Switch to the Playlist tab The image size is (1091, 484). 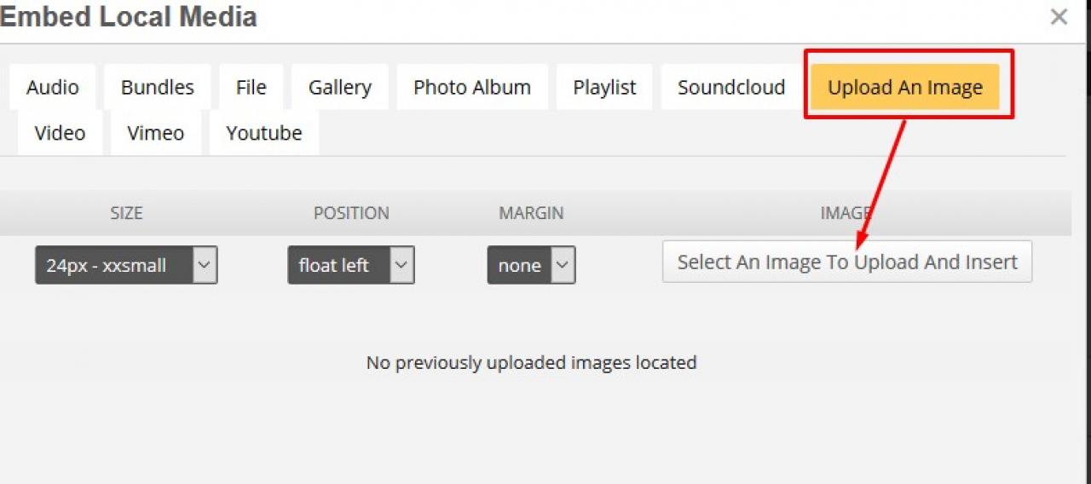tap(604, 87)
